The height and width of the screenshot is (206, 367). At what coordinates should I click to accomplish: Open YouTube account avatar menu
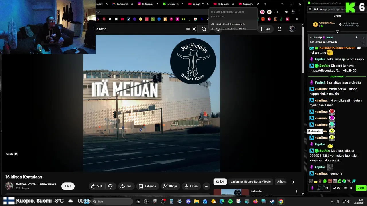point(292,29)
